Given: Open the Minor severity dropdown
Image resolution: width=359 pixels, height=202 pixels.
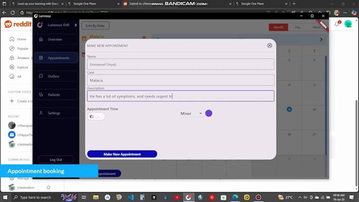Looking at the screenshot, I should tap(191, 113).
